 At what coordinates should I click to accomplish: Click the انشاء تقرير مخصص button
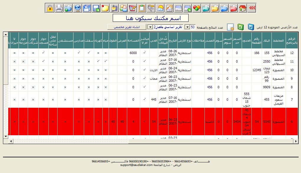click(x=127, y=27)
